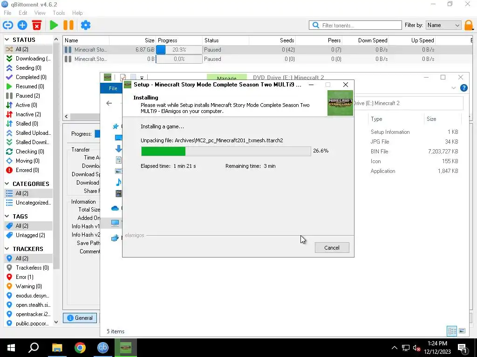Click the orange lock icon in qBittorrent
The height and width of the screenshot is (357, 477).
point(469,25)
